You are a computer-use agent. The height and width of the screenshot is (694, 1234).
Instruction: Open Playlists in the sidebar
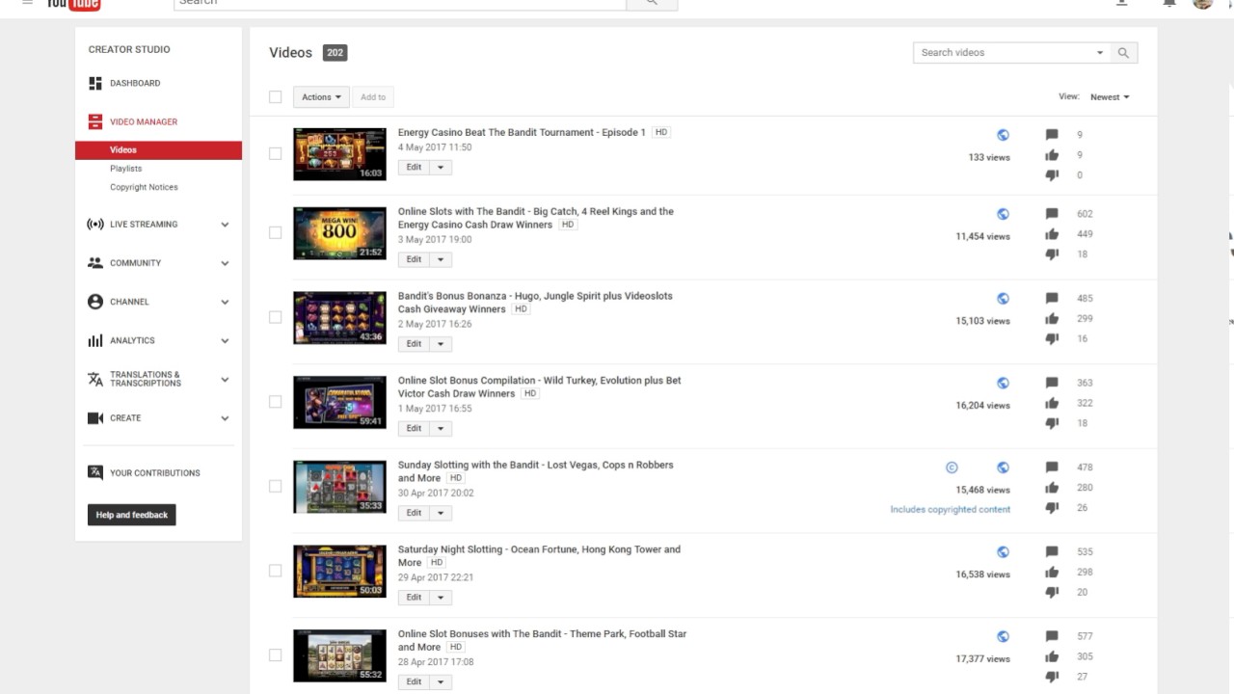click(125, 169)
